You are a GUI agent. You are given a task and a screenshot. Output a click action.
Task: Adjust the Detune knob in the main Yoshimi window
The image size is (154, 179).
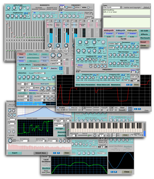tap(53, 55)
